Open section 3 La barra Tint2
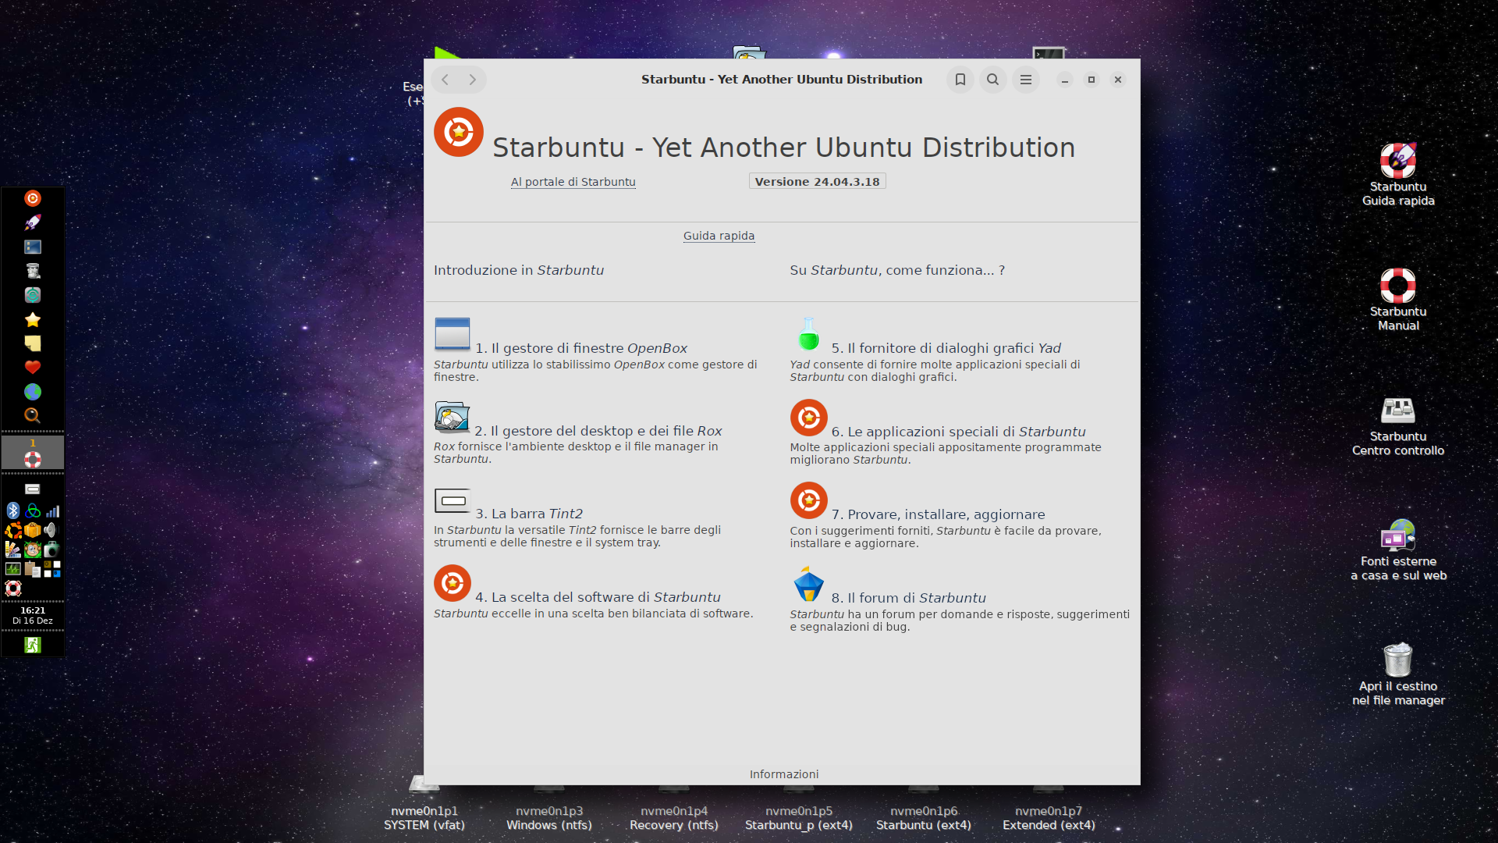 click(529, 514)
